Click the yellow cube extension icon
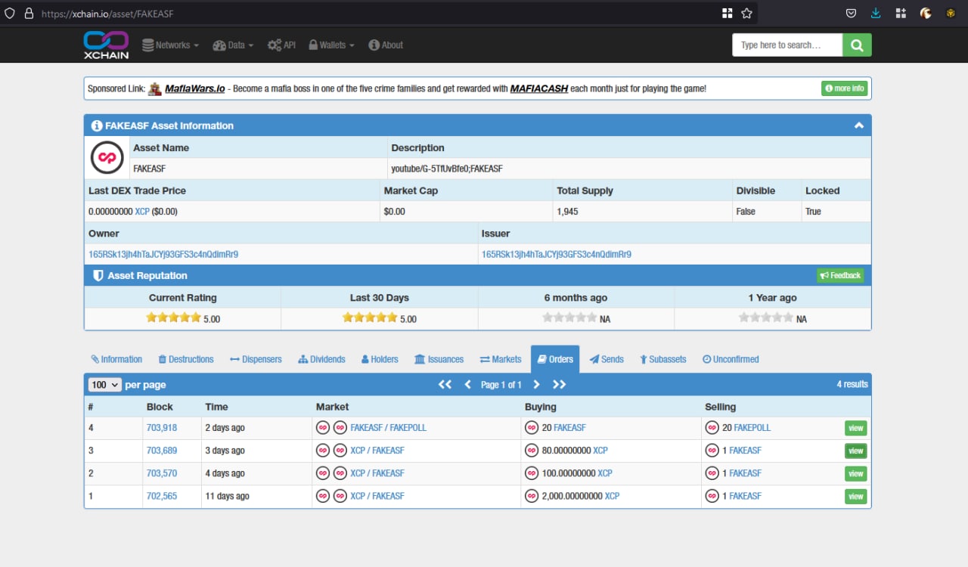This screenshot has width=968, height=567. (951, 13)
